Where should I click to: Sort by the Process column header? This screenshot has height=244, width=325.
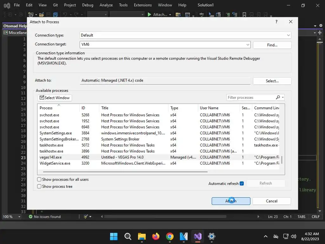(x=59, y=108)
